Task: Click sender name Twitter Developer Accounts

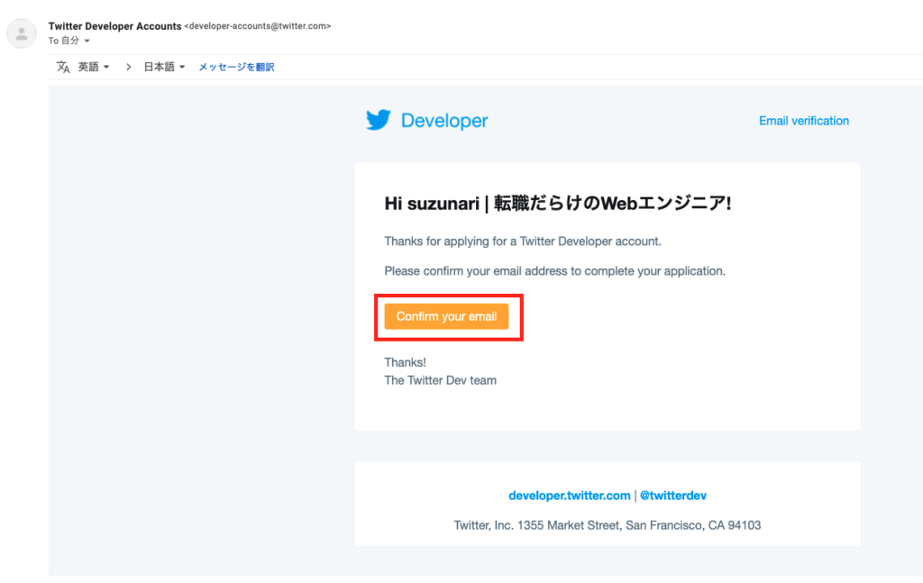Action: pos(114,26)
